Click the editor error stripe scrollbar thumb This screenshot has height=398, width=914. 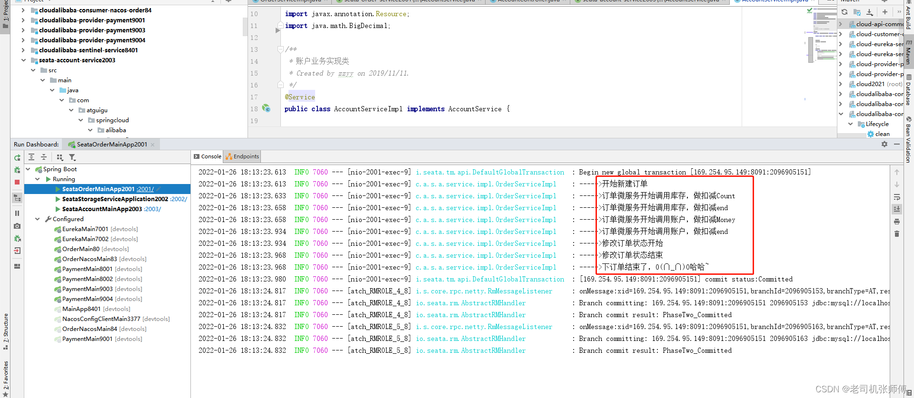tap(811, 50)
